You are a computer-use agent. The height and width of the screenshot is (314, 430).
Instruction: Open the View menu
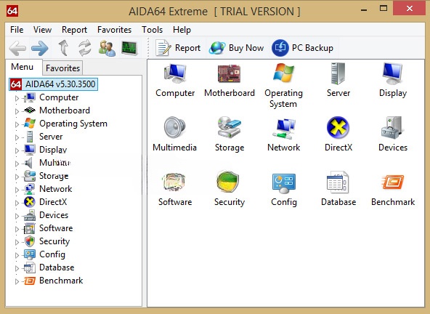click(43, 30)
